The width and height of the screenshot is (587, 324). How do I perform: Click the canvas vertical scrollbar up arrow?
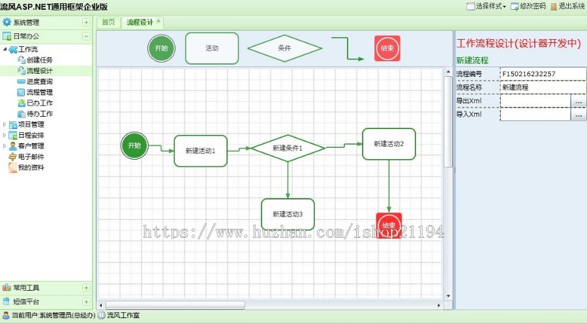coord(448,72)
